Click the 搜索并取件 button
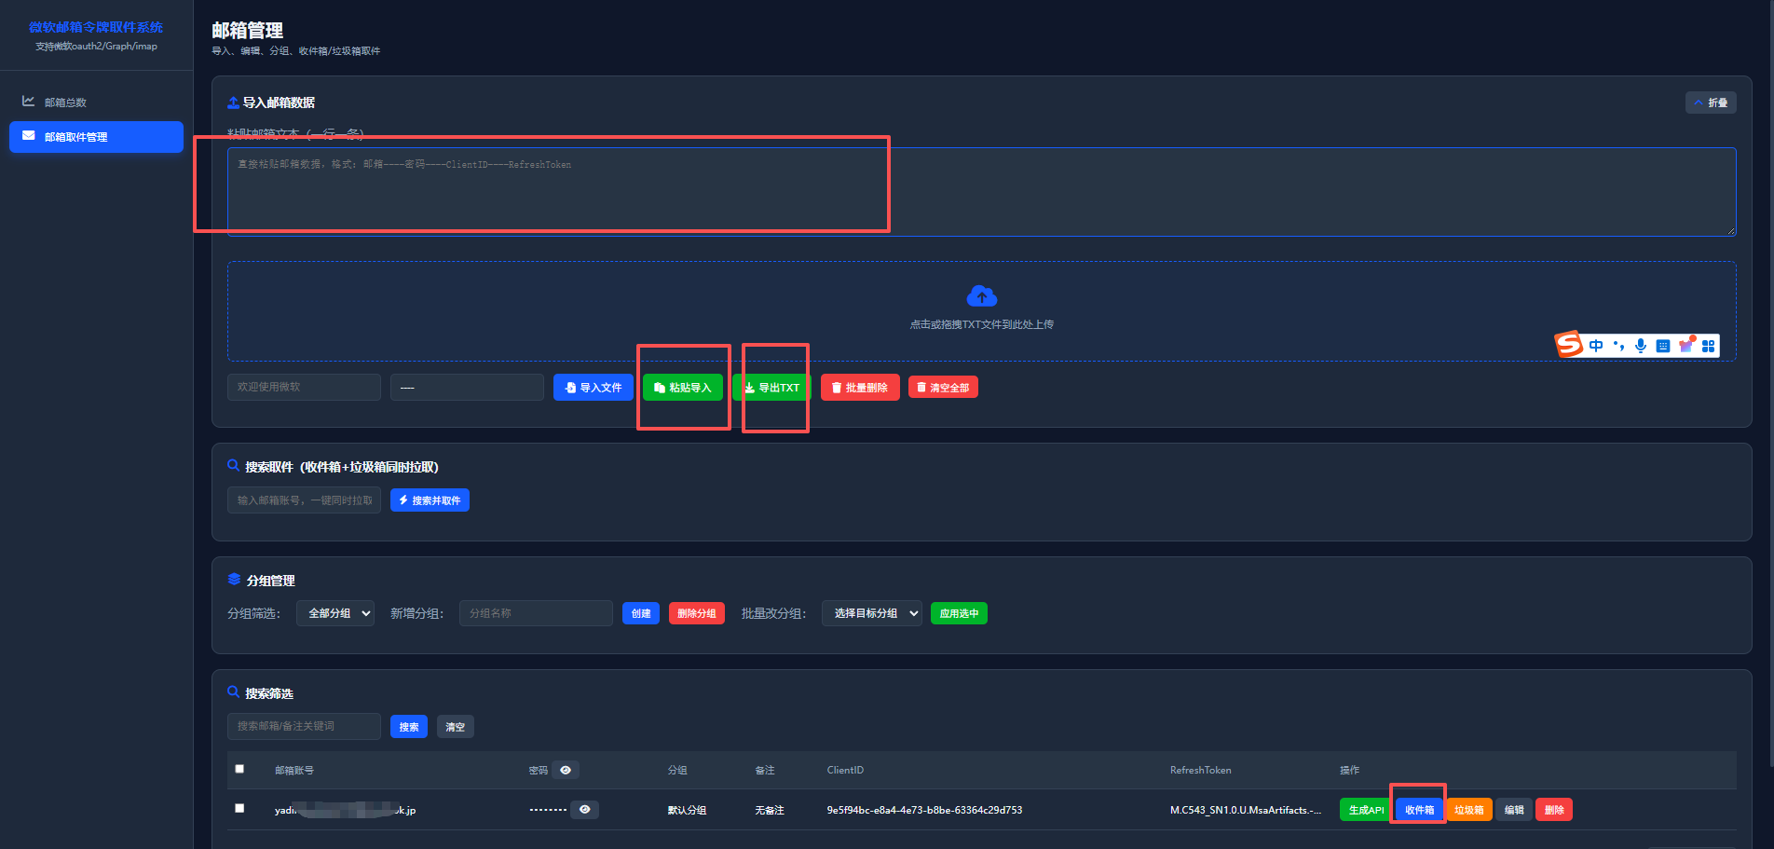1774x849 pixels. [x=430, y=500]
